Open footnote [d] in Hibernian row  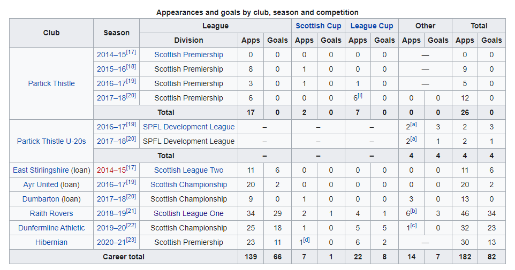pos(306,240)
